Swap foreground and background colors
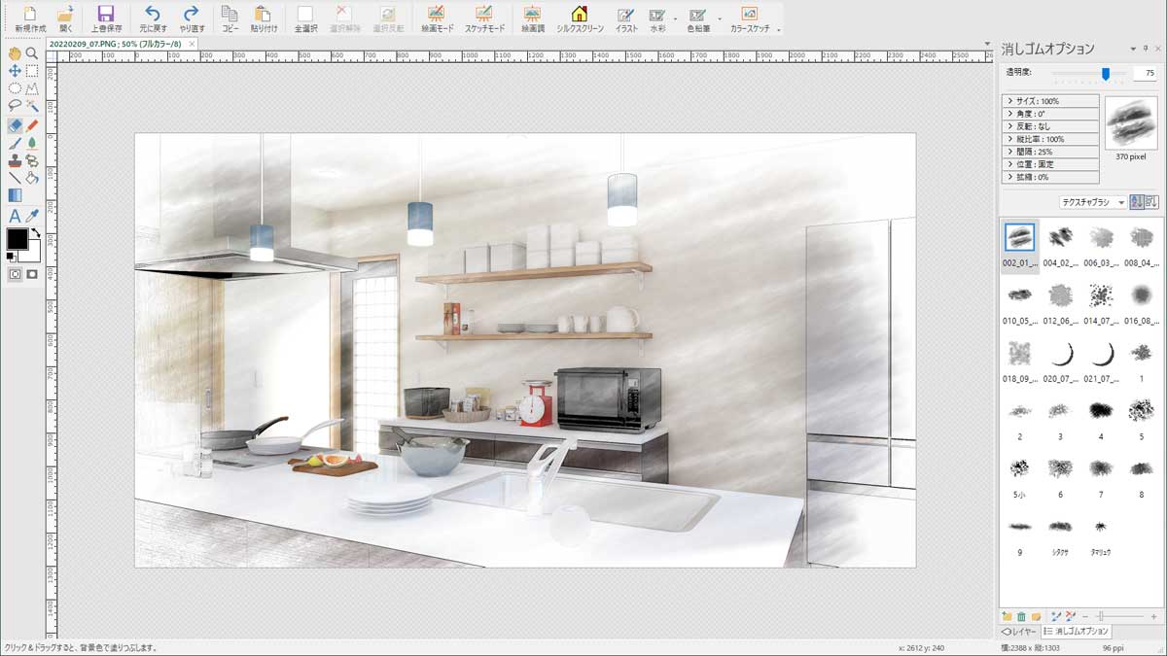The width and height of the screenshot is (1167, 656). tap(35, 233)
